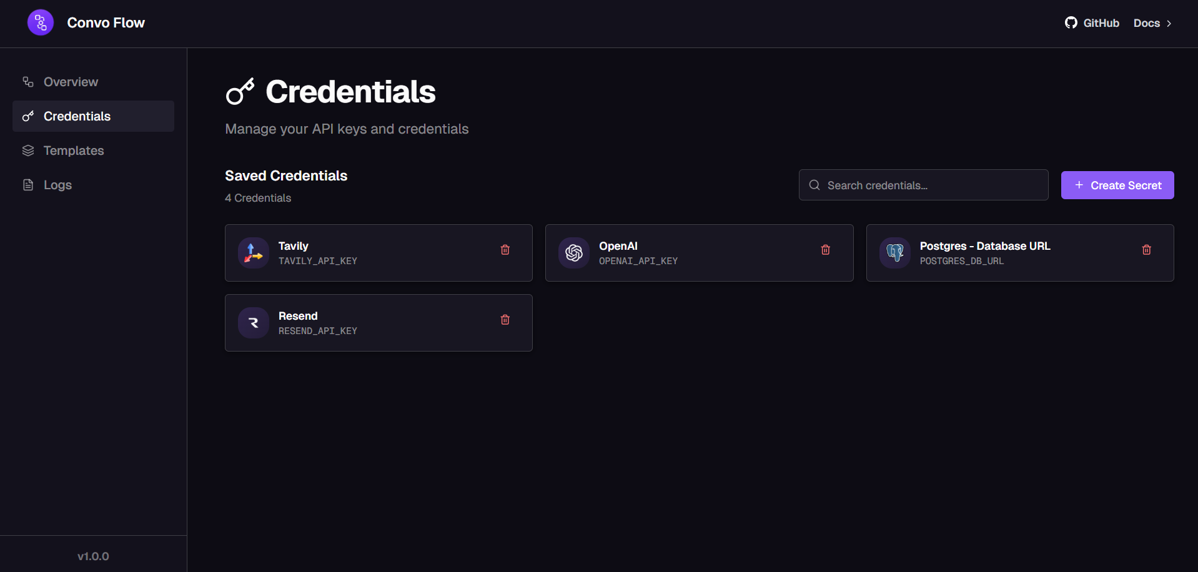Delete the Postgres - Database URL credential

(x=1146, y=250)
